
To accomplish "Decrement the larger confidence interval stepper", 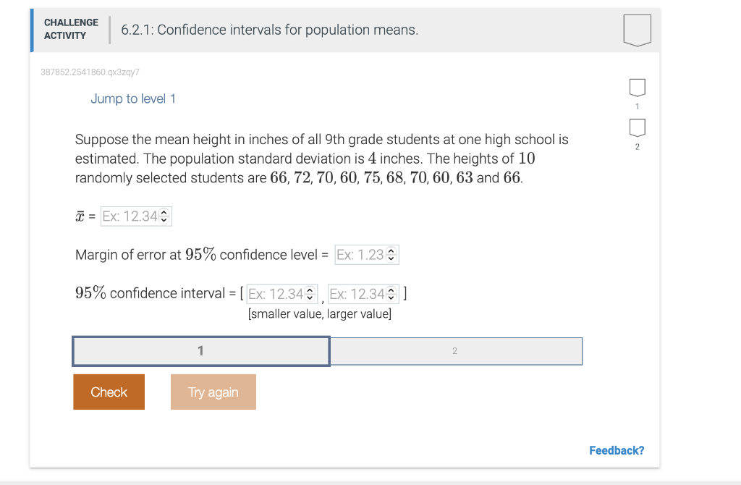I will [x=391, y=296].
